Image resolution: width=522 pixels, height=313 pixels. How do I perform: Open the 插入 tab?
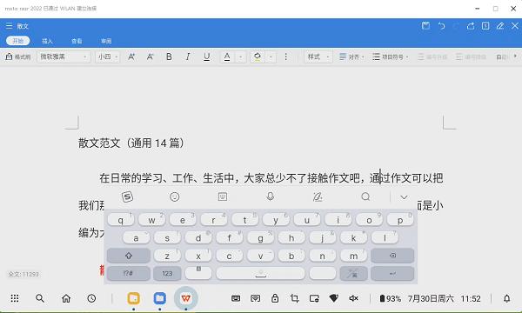pyautogui.click(x=47, y=41)
